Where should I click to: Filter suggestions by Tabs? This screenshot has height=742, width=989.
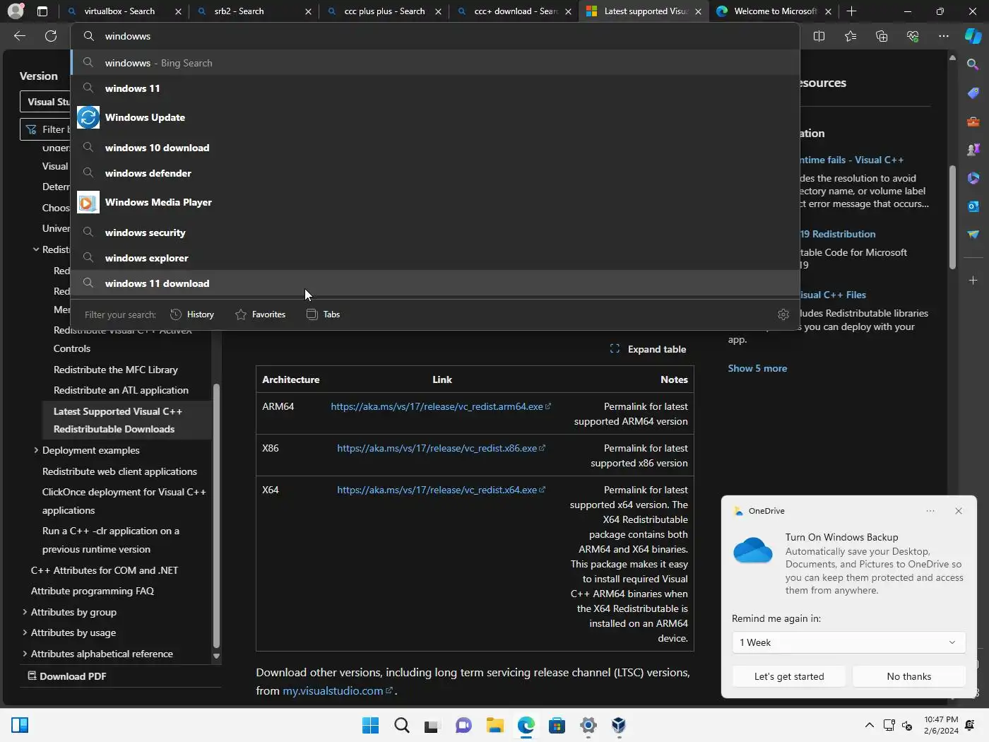pyautogui.click(x=324, y=314)
